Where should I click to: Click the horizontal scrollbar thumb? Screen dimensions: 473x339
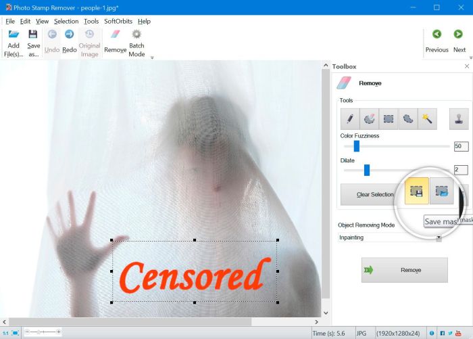pos(130,322)
